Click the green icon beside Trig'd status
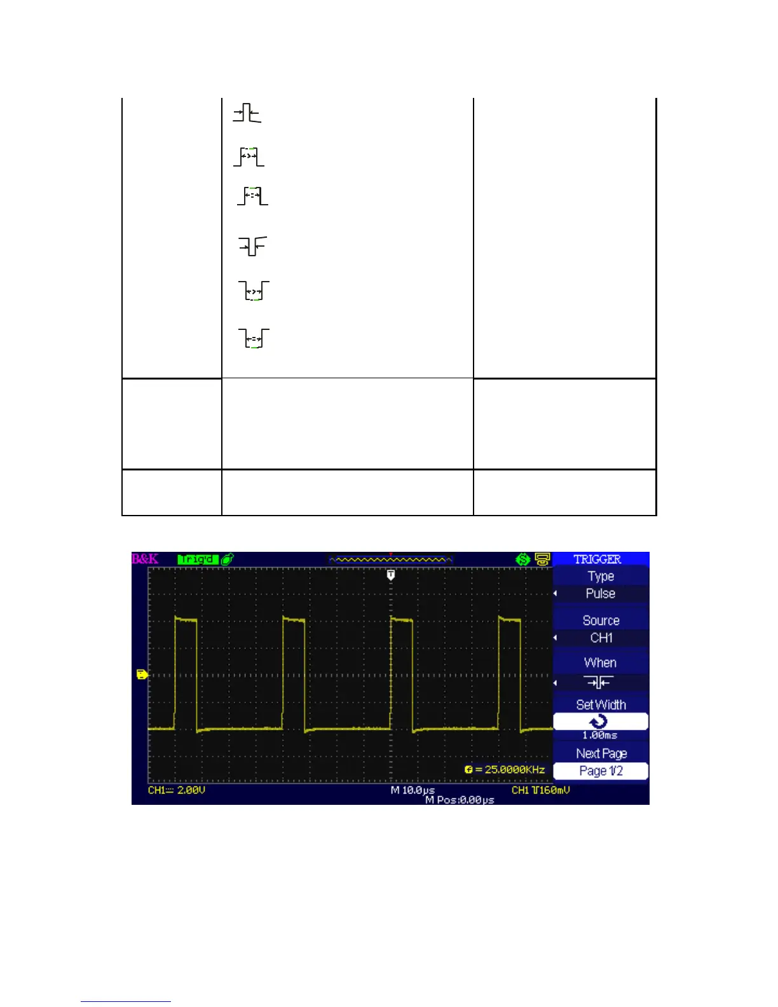 click(228, 559)
